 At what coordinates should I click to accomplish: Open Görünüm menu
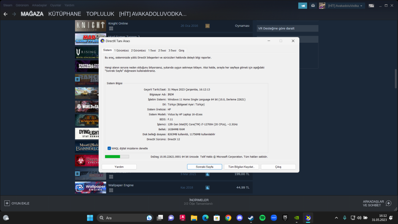tap(22, 5)
